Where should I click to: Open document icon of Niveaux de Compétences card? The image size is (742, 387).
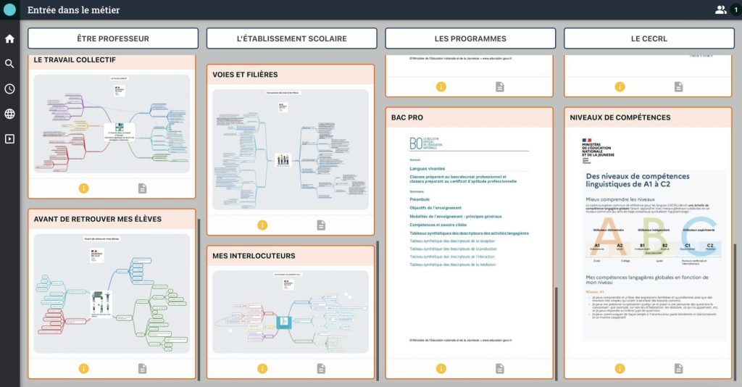tap(678, 369)
